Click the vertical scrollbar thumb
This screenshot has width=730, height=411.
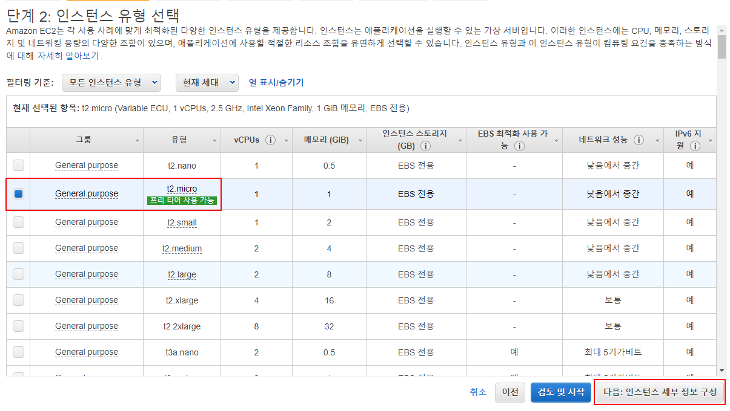click(722, 47)
